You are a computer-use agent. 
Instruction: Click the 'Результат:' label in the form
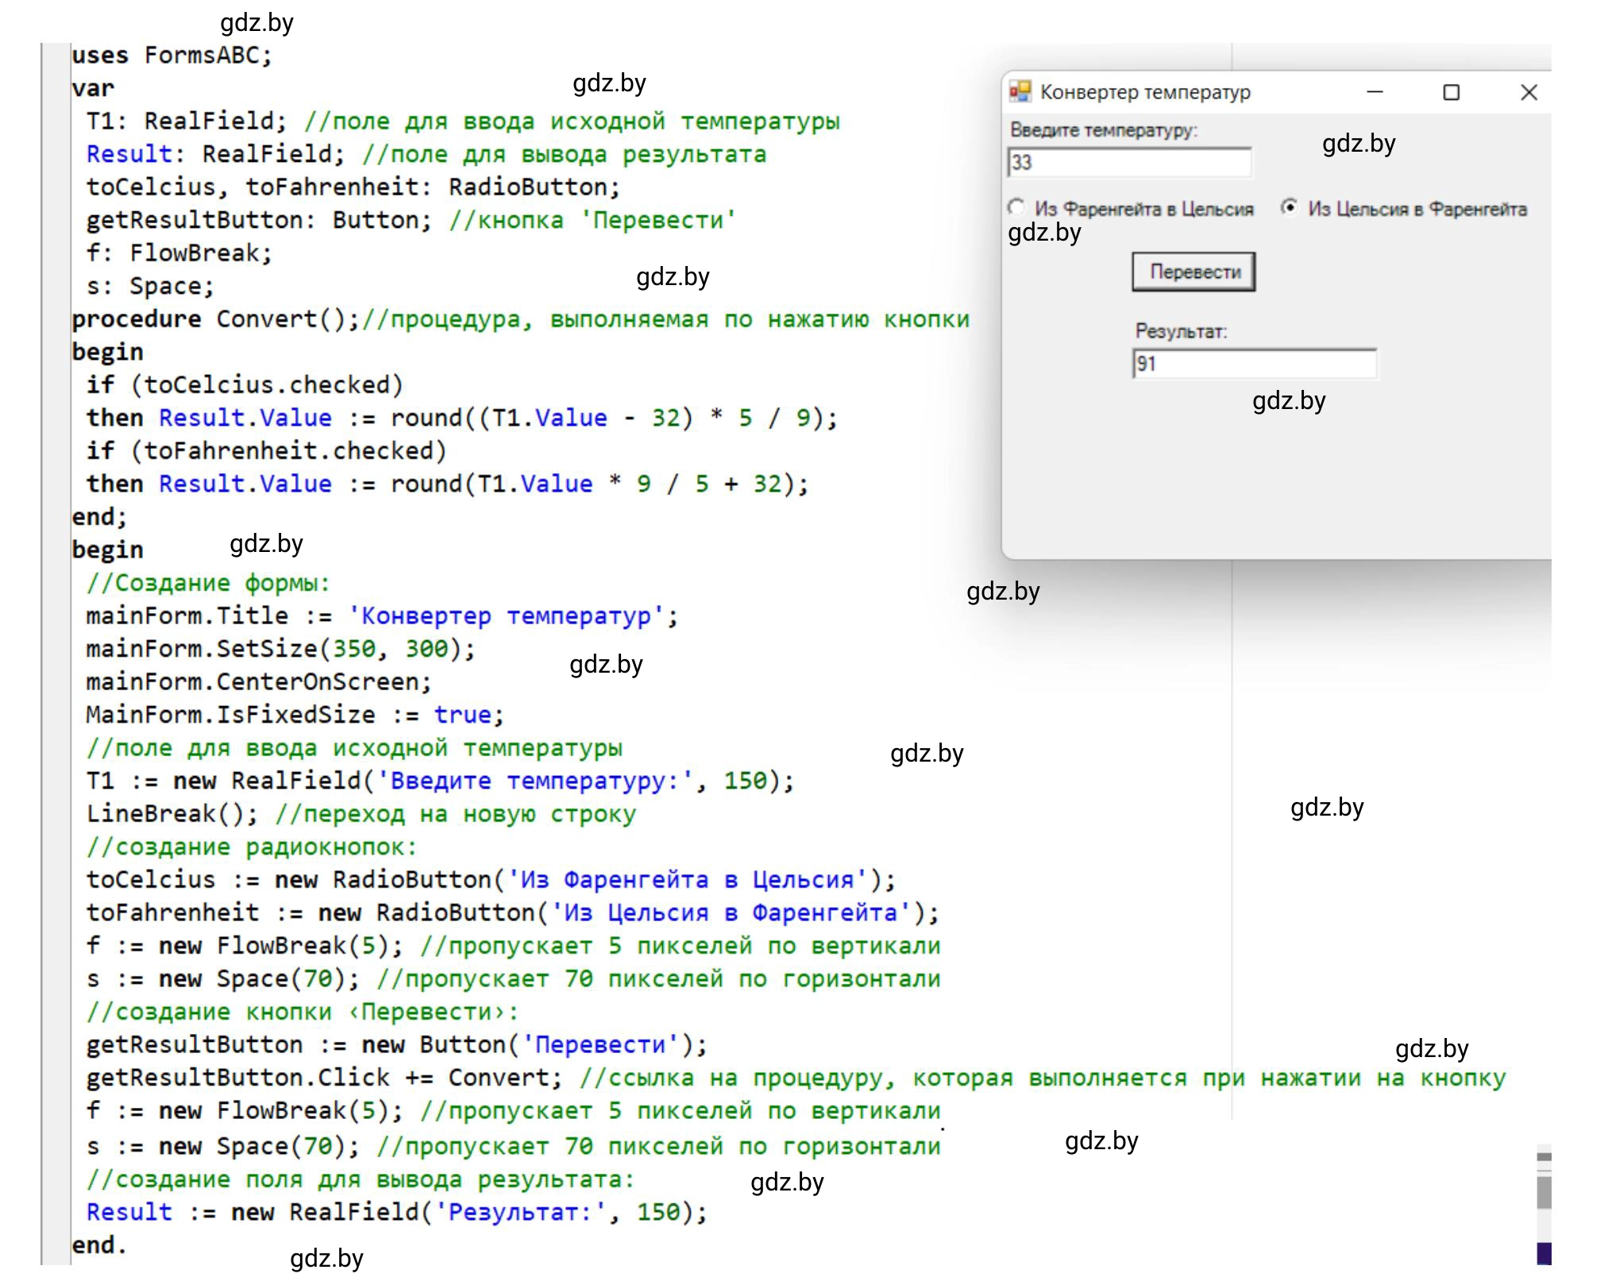pos(1181,331)
